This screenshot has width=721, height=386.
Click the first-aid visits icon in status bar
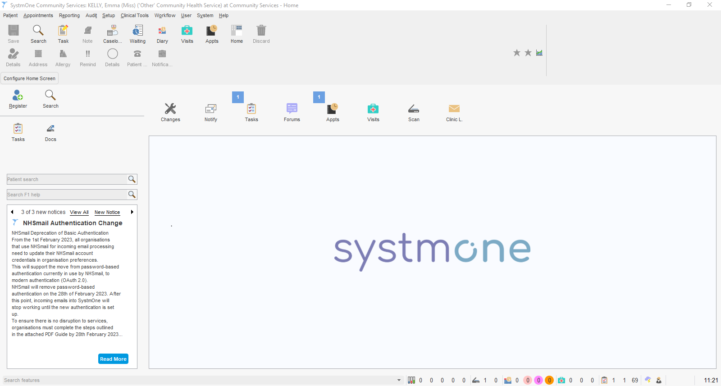pyautogui.click(x=561, y=380)
